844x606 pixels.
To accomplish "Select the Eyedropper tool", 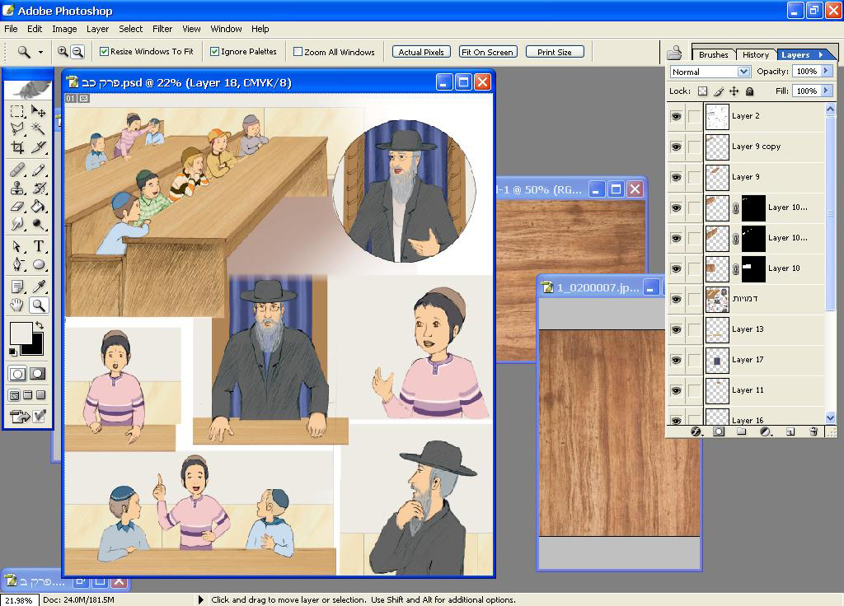I will 38,287.
